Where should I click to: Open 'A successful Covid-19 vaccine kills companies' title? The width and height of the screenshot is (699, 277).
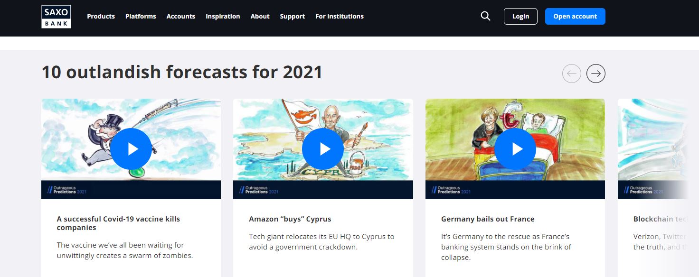(x=118, y=223)
